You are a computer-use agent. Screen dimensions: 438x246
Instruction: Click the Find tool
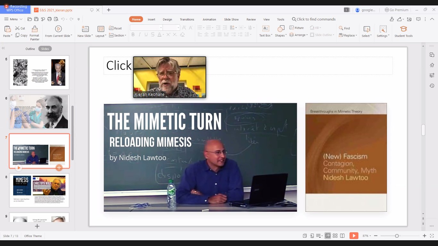[x=344, y=28]
